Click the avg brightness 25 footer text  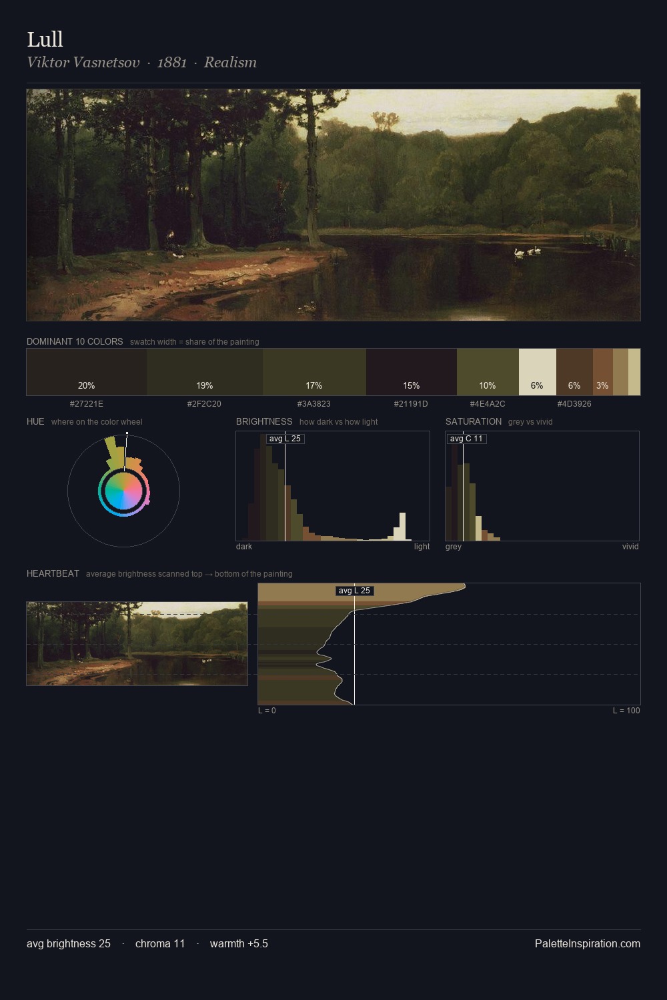tap(69, 943)
